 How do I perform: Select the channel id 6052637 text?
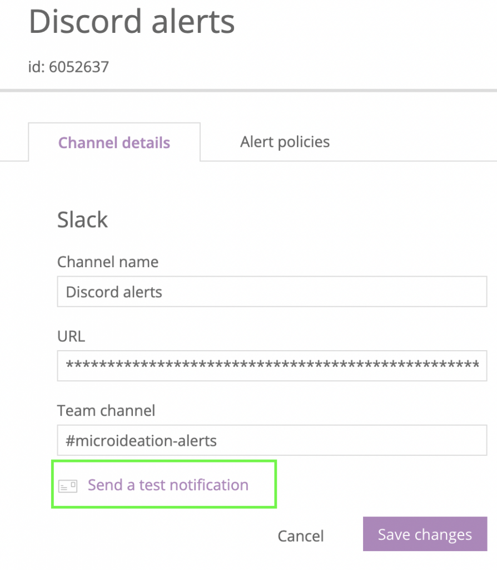(68, 67)
